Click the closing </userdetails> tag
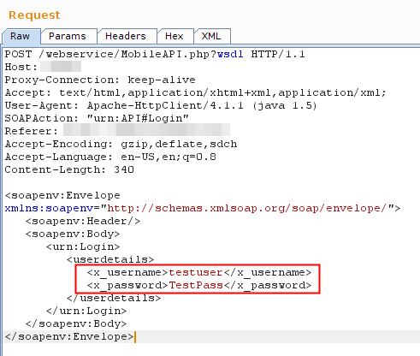The height and width of the screenshot is (356, 420). (x=114, y=298)
